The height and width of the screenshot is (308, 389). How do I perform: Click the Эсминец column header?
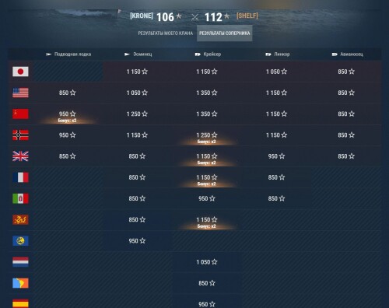(x=138, y=54)
